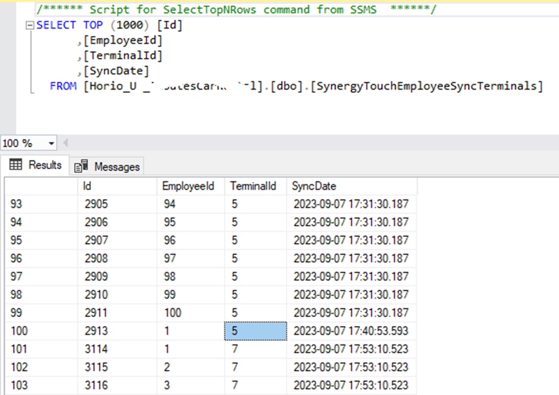Image resolution: width=559 pixels, height=395 pixels.
Task: Click EmployeeId cell 100
Action: pos(191,313)
